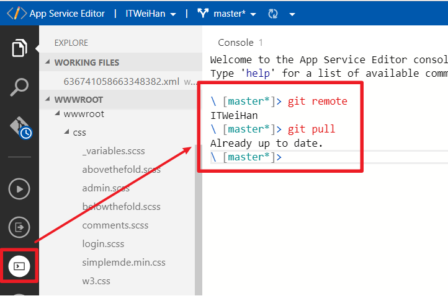Open w3.css file

[x=96, y=281]
